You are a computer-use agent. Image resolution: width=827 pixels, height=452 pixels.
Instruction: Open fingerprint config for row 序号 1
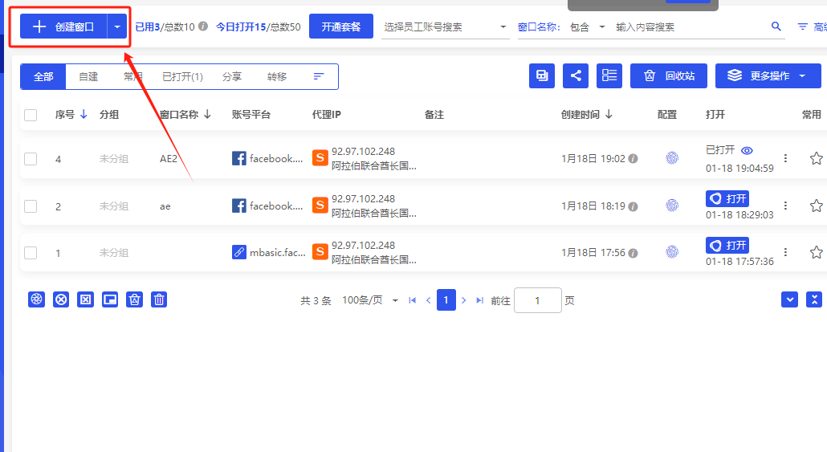tap(672, 251)
